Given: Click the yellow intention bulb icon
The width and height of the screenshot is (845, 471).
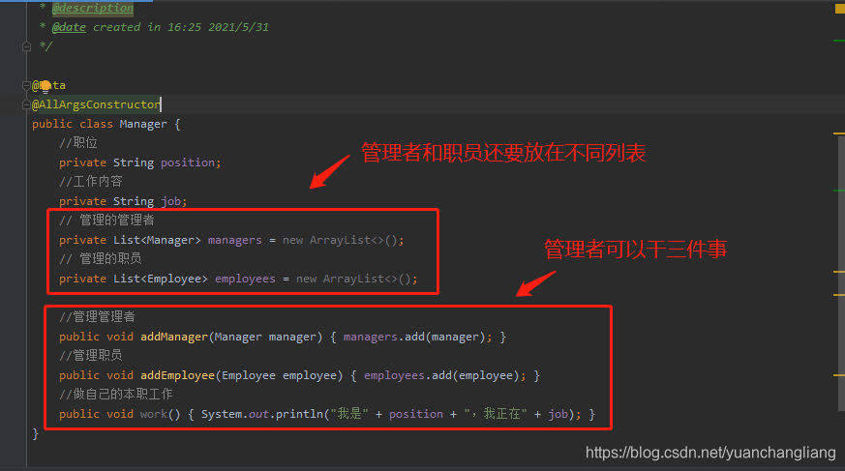Looking at the screenshot, I should tap(45, 86).
